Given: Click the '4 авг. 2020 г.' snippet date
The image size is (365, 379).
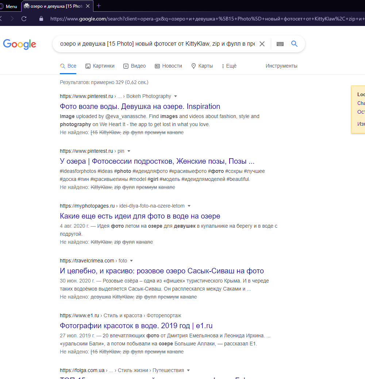Looking at the screenshot, I should point(74,226).
